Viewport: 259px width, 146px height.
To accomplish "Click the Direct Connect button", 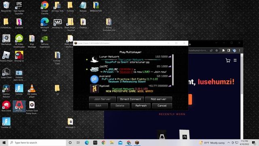I will pyautogui.click(x=130, y=99).
